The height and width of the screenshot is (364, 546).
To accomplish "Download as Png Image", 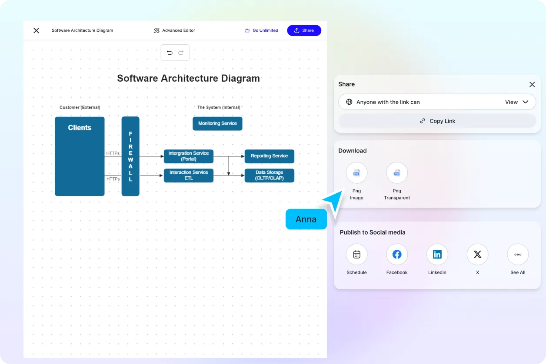I will (356, 173).
